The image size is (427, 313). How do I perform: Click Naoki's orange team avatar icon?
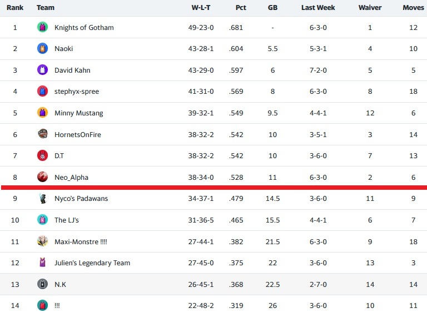click(42, 49)
